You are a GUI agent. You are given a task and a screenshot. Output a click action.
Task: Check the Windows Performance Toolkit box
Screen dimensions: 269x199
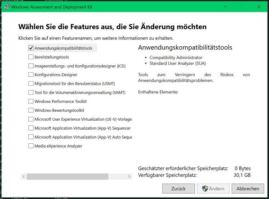[x=31, y=101]
